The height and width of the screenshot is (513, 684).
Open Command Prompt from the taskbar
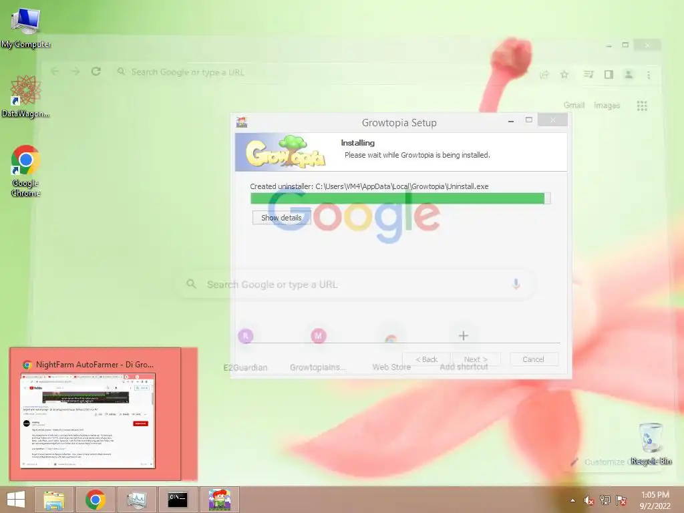(178, 500)
